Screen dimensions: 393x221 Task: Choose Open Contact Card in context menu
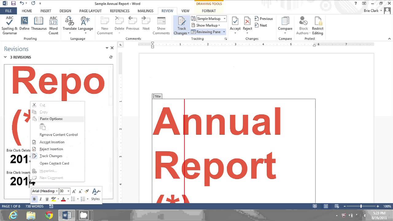pos(54,164)
